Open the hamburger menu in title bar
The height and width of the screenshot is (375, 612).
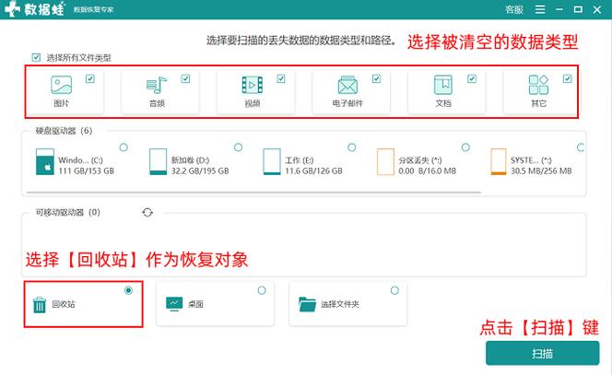click(x=540, y=9)
